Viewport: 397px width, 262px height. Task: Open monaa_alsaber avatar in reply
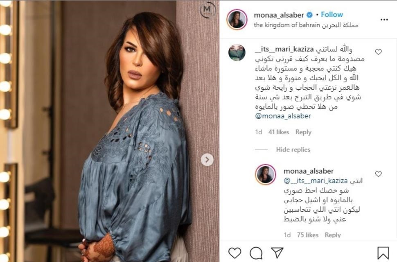click(x=265, y=174)
